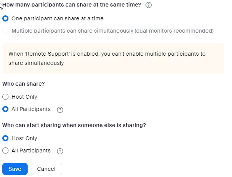Click the Remote Support warning notice box
232x177 pixels.
[113, 58]
